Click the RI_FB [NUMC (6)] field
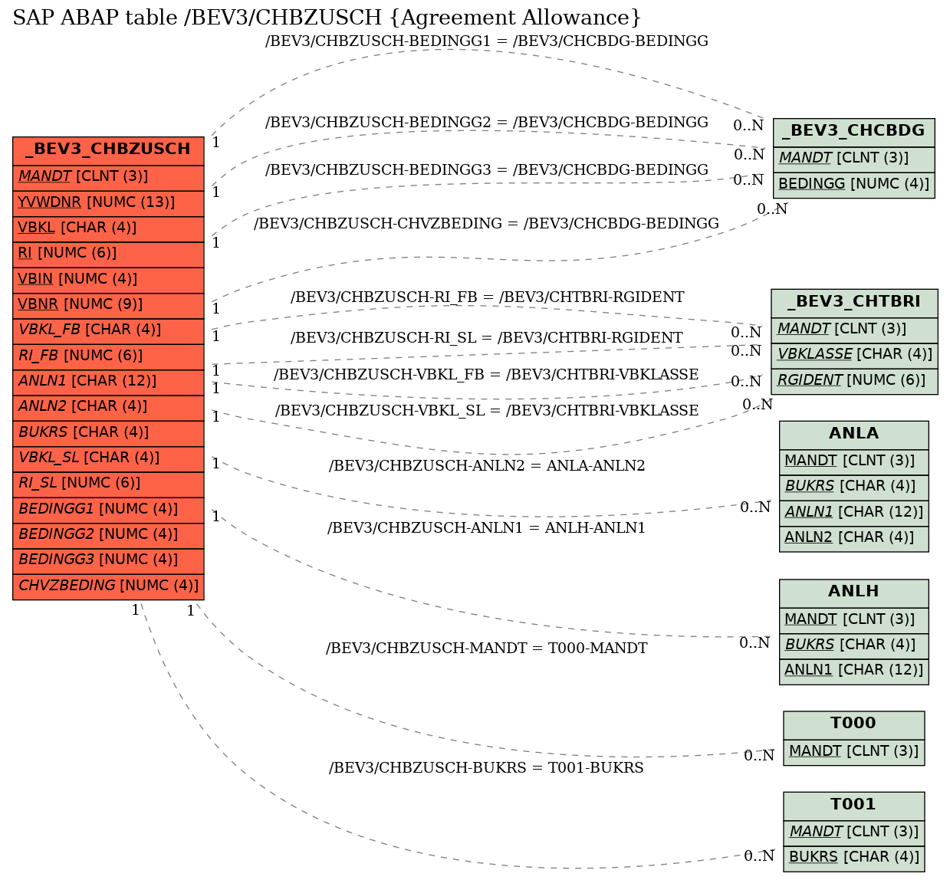Viewport: 950px width, 880px height. coord(108,356)
